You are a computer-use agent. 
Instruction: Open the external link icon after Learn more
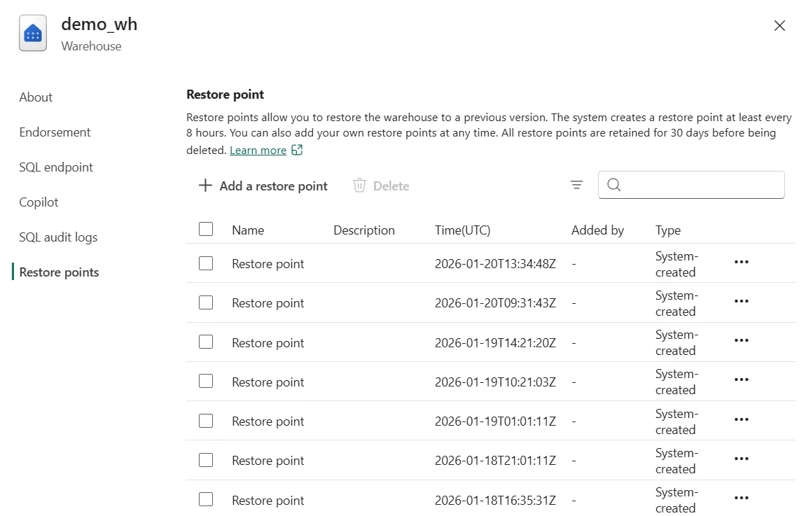tap(297, 150)
